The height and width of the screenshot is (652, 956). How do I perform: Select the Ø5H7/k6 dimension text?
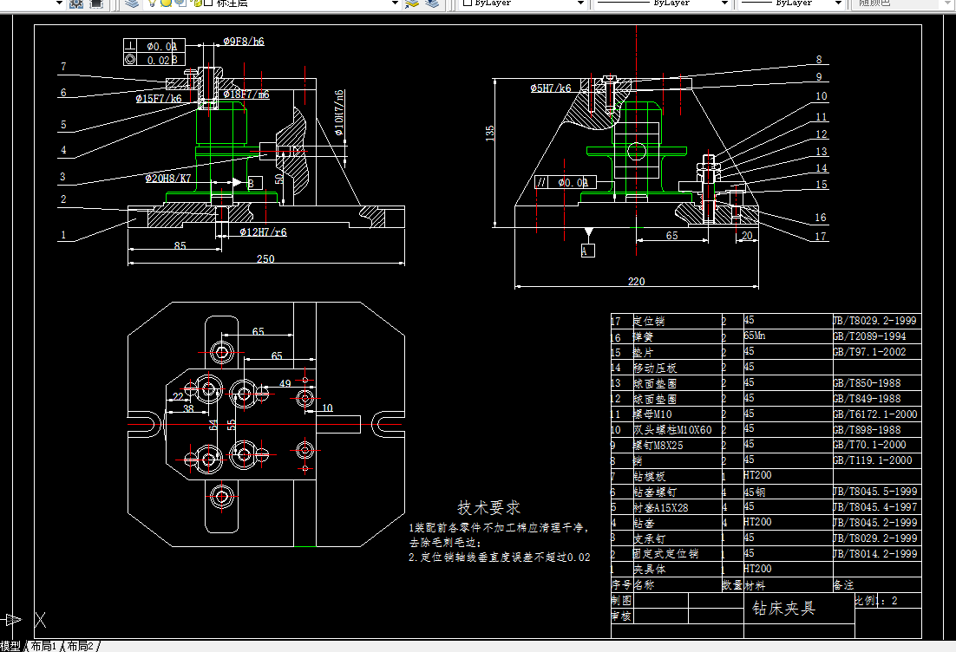[x=551, y=88]
